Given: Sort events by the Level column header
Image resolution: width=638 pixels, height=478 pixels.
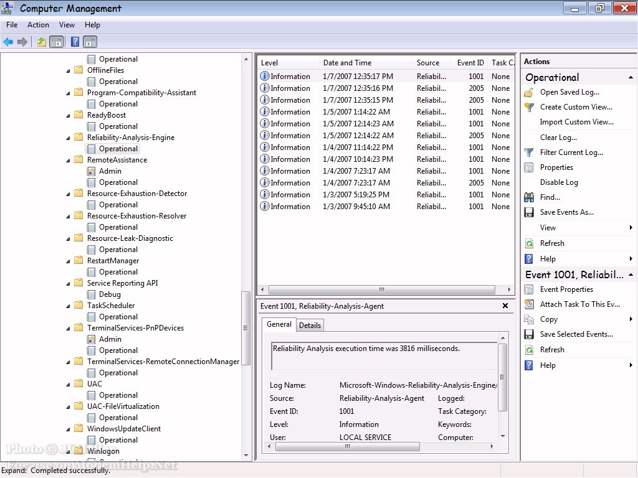Looking at the screenshot, I should [x=288, y=63].
